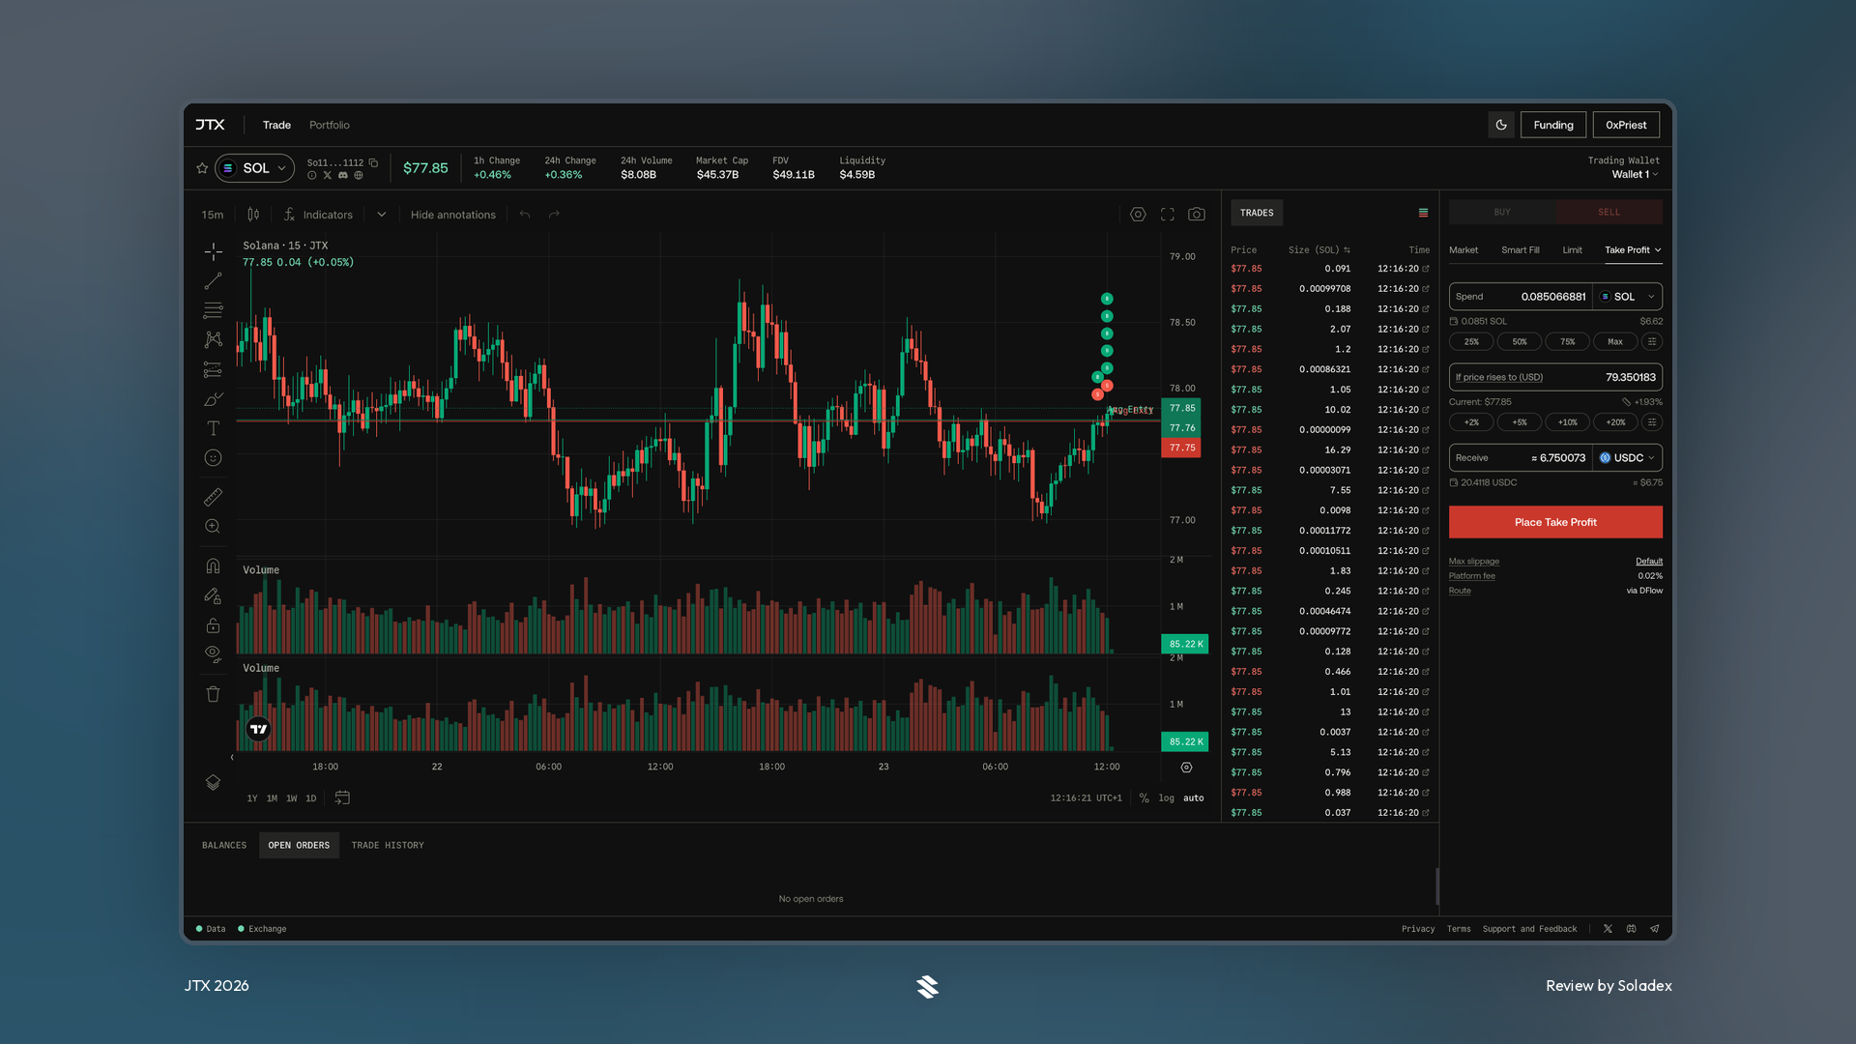Favorite SOL with the star icon
Screen dimensions: 1856x1044
point(202,168)
